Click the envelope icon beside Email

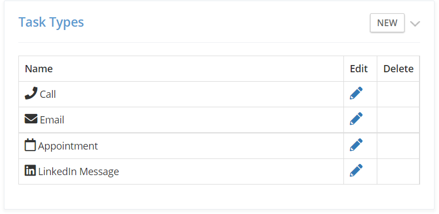pyautogui.click(x=31, y=119)
